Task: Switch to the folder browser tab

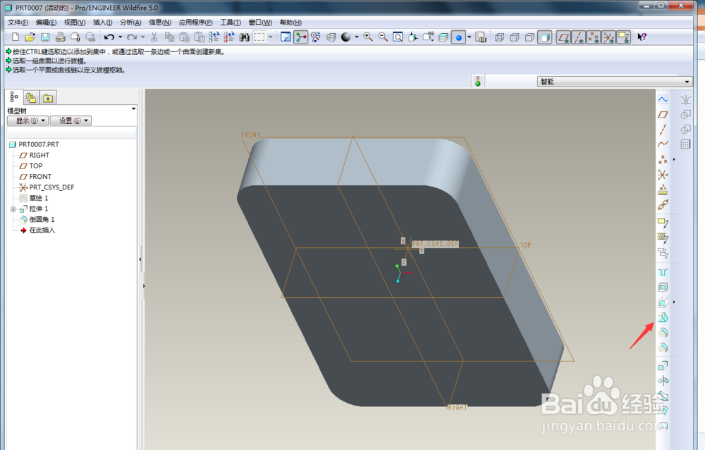Action: pos(30,97)
